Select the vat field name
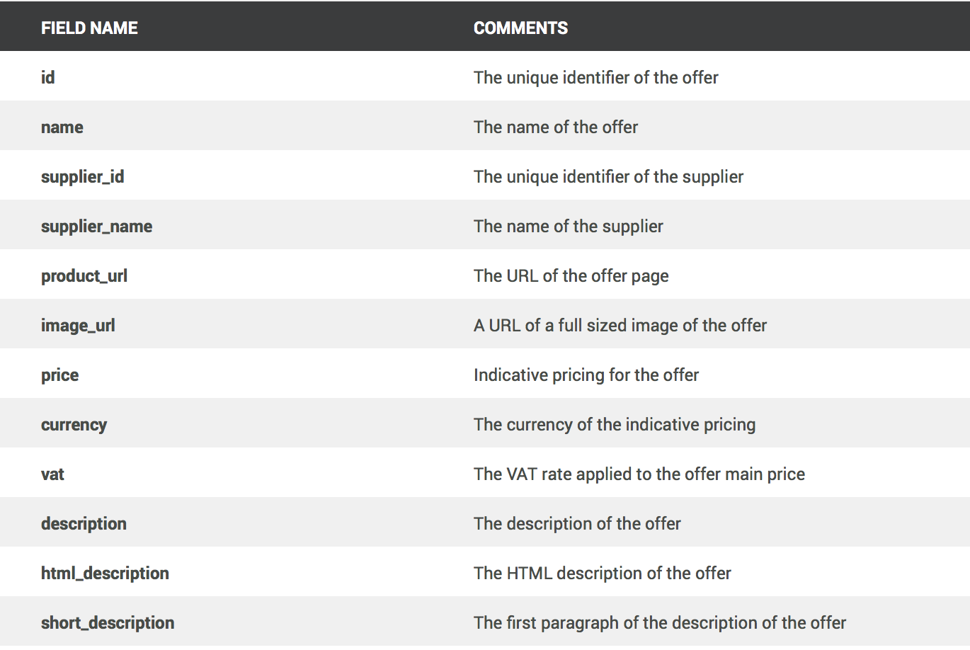 point(52,474)
